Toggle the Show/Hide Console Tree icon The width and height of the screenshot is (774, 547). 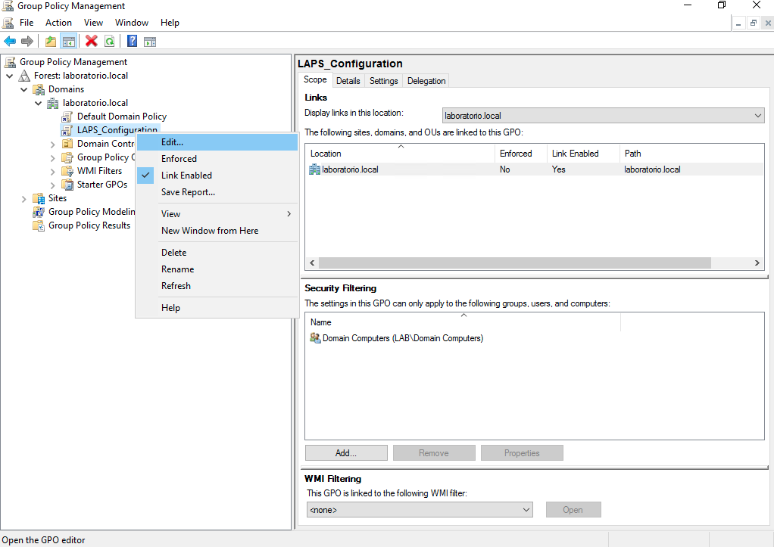pyautogui.click(x=69, y=42)
